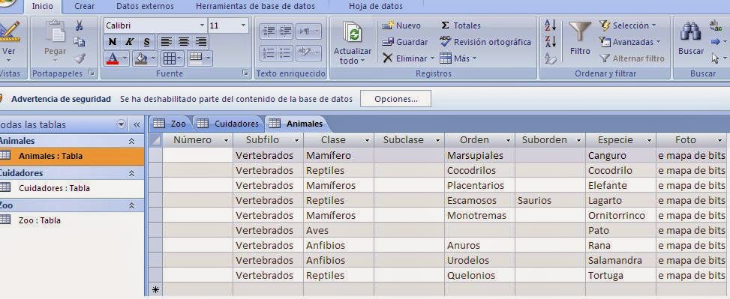
Task: Apply the fill background color bucket
Action: coord(140,58)
